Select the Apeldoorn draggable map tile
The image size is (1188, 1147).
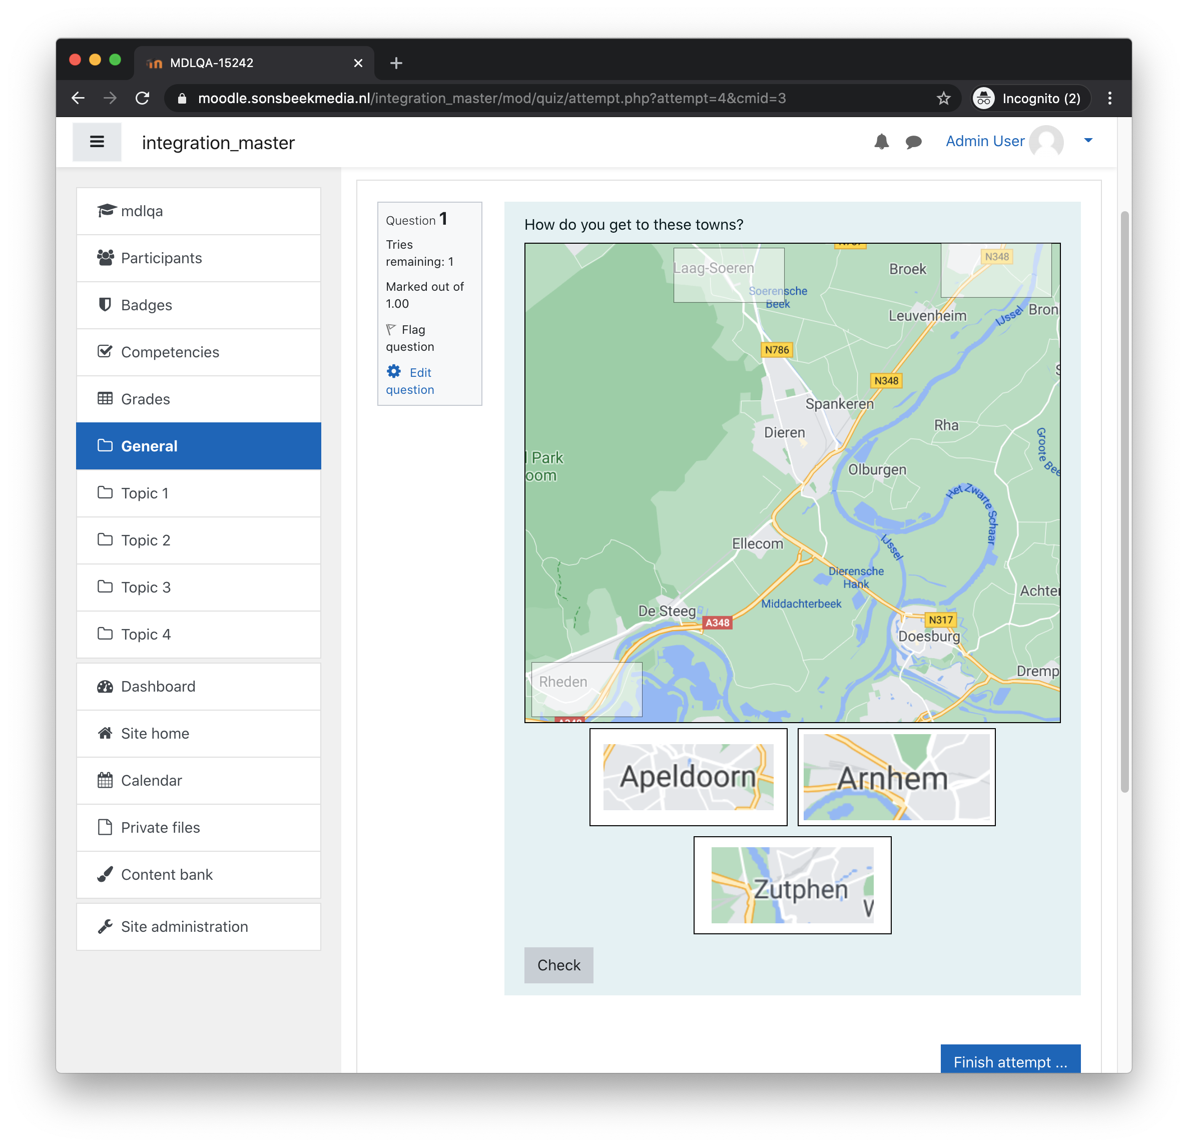pos(688,777)
